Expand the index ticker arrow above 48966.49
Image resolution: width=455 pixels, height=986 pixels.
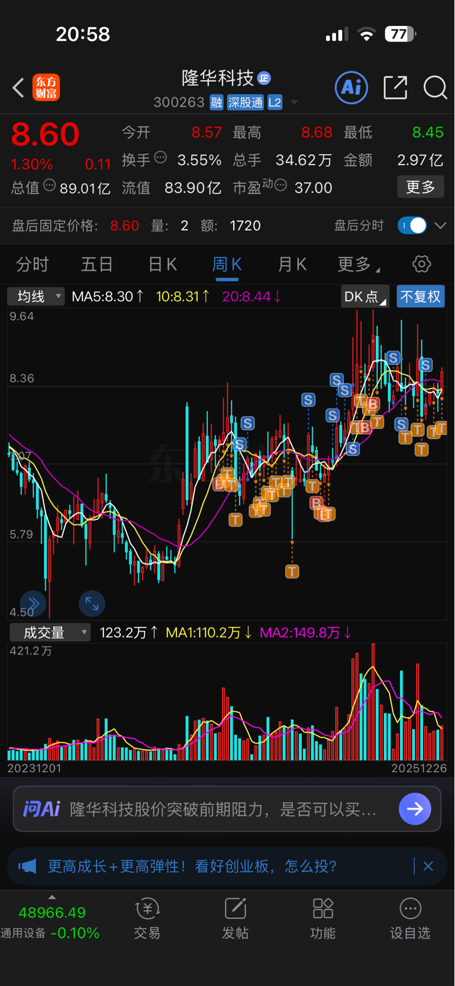(52, 897)
